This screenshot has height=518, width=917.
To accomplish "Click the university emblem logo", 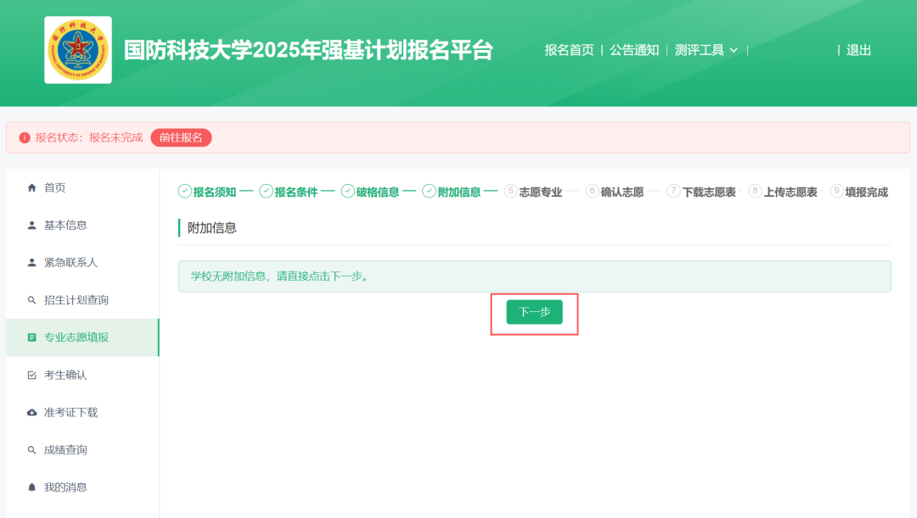I will click(78, 50).
